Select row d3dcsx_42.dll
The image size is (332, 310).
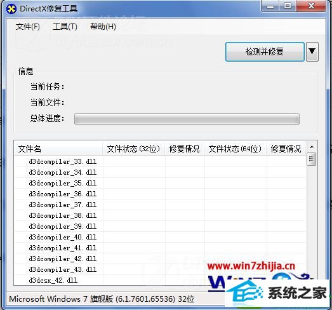160,280
